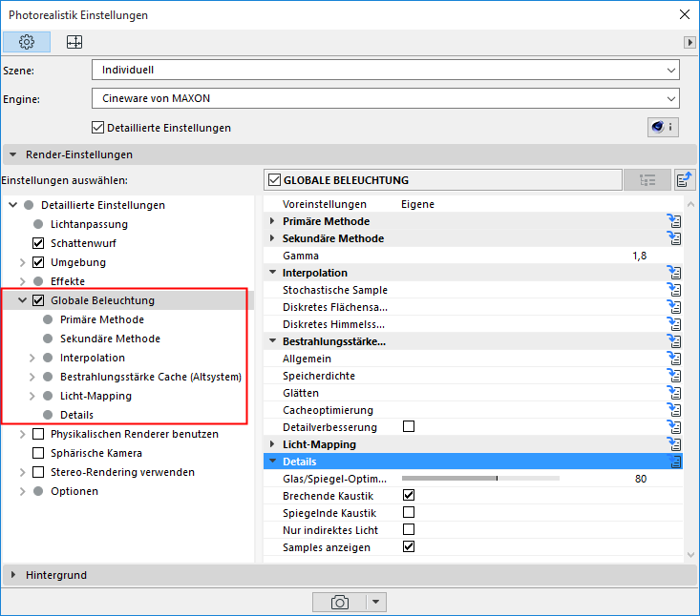Click the jump icon in Detailverbesserung row
Viewport: 700px width, 616px height.
674,427
